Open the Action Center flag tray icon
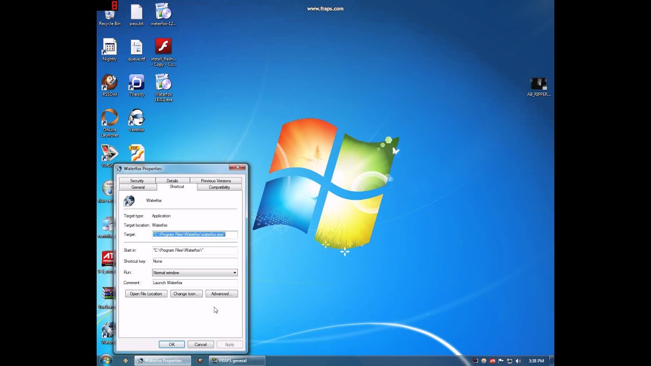This screenshot has width=651, height=366. tap(501, 361)
